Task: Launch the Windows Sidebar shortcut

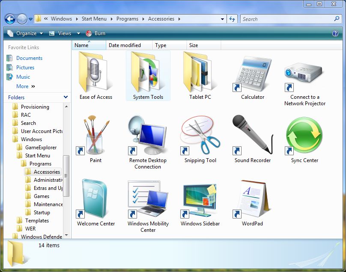Action: tap(200, 204)
